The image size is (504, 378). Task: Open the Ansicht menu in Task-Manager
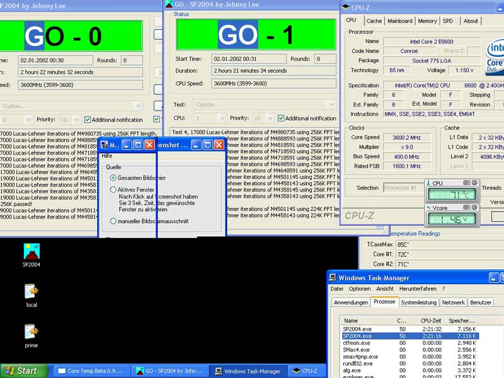click(385, 289)
